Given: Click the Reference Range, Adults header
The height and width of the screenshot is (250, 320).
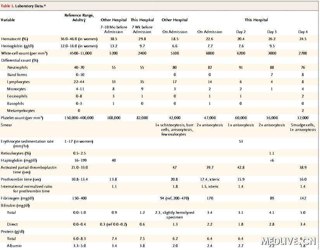Looking at the screenshot, I should click(79, 17).
